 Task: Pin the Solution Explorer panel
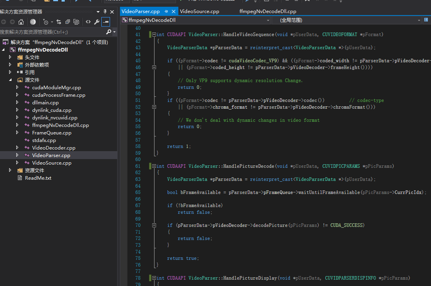coord(105,12)
